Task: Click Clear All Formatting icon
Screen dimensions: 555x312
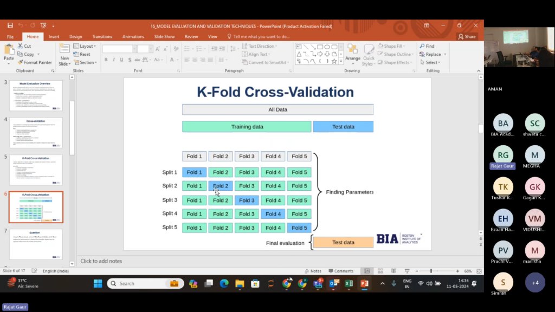Action: coord(176,49)
